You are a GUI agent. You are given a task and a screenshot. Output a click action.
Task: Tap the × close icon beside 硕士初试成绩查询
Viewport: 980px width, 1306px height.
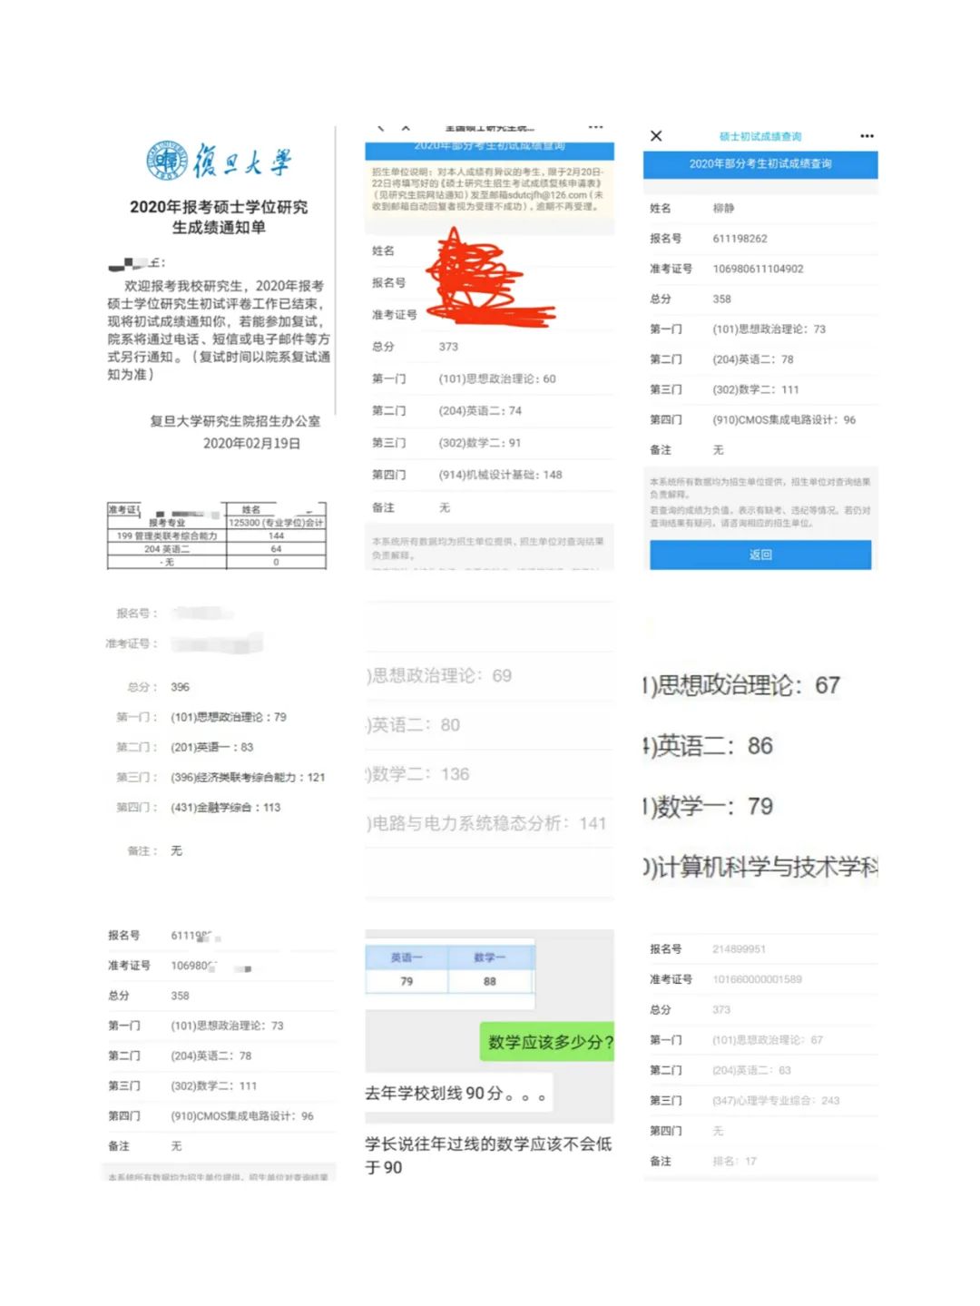pyautogui.click(x=656, y=134)
